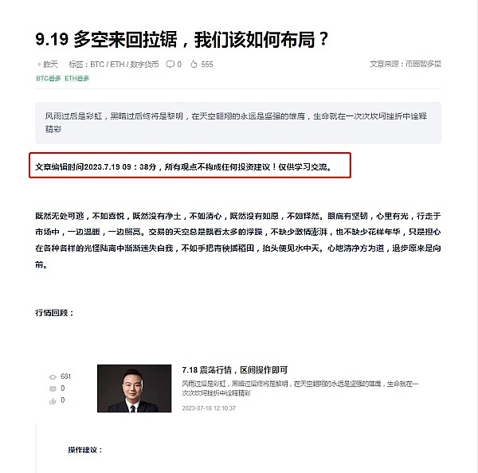Click the comment bubble icon beside 0

tap(170, 64)
